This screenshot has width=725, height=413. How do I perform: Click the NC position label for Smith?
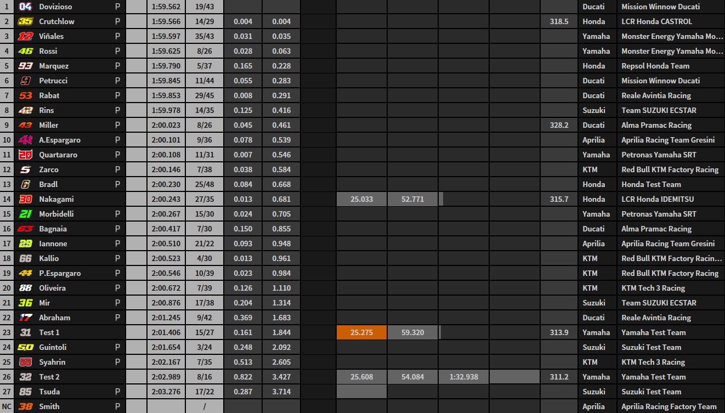pos(7,406)
